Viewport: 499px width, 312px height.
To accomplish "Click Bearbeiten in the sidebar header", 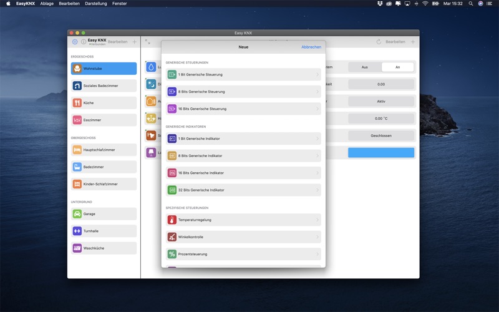I will point(117,42).
